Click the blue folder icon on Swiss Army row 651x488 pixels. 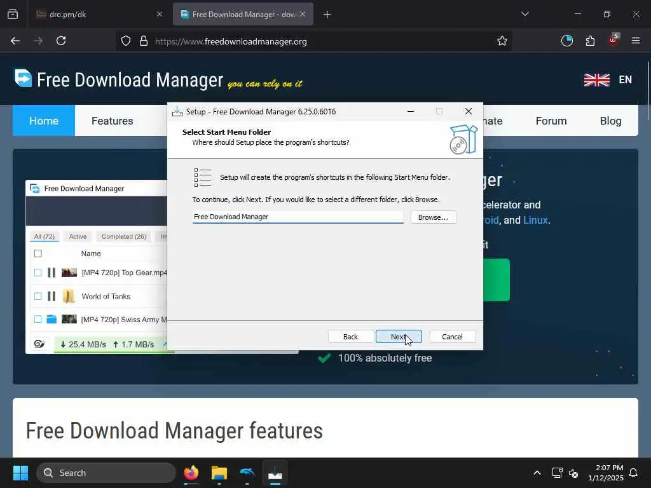(x=51, y=319)
